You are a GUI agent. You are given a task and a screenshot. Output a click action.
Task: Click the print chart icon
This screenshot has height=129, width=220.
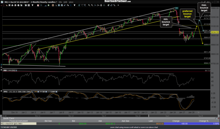(12, 5)
